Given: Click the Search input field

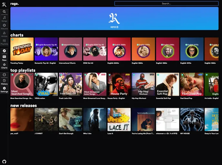Looking at the screenshot, I should coord(166,4).
